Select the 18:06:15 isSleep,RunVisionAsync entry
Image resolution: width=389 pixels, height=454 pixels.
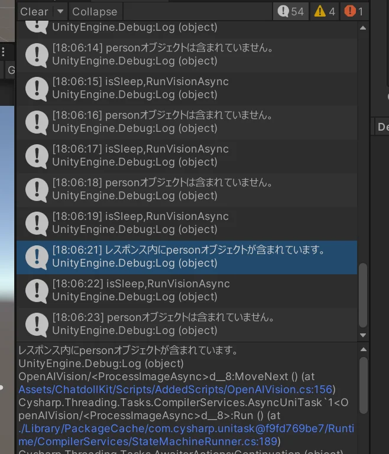187,89
